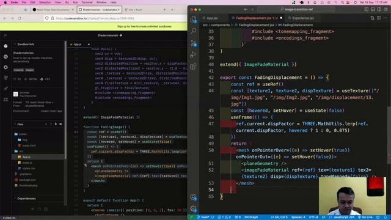The width and height of the screenshot is (391, 220).
Task: Open index.html in the CodeSandbox file tree
Action: pyautogui.click(x=27, y=145)
